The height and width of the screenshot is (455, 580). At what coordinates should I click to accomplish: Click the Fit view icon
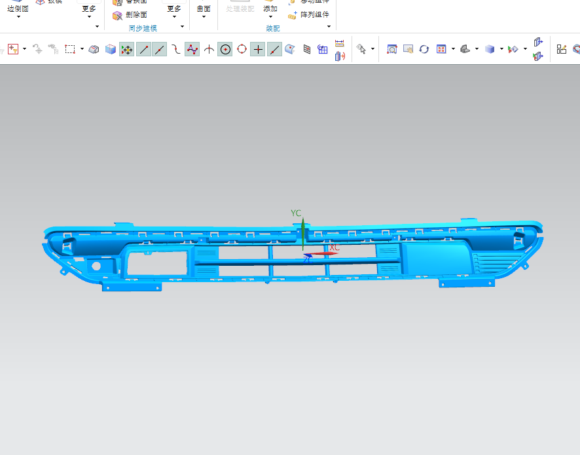pos(441,49)
